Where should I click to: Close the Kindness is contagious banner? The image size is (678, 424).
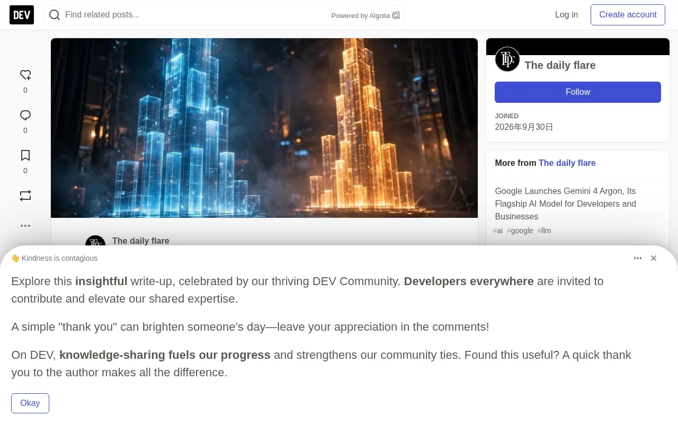(654, 258)
